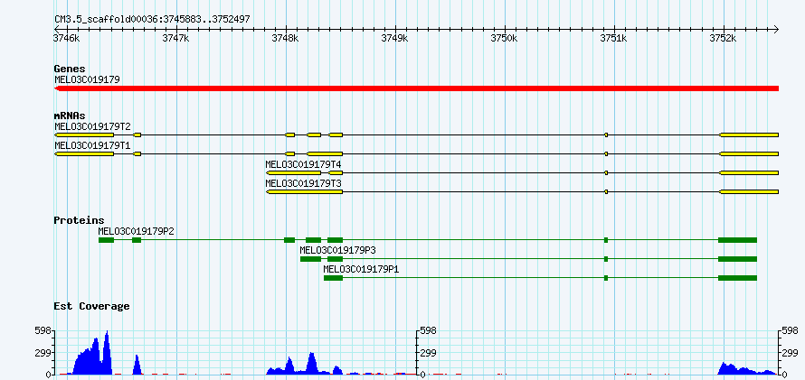
Task: Click the EST coverage peak near 3748.2k
Action: (311, 364)
